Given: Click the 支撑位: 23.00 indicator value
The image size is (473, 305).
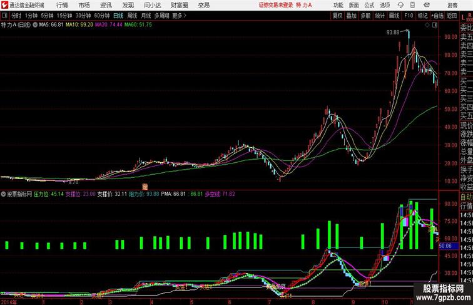Looking at the screenshot, I should tap(81, 194).
